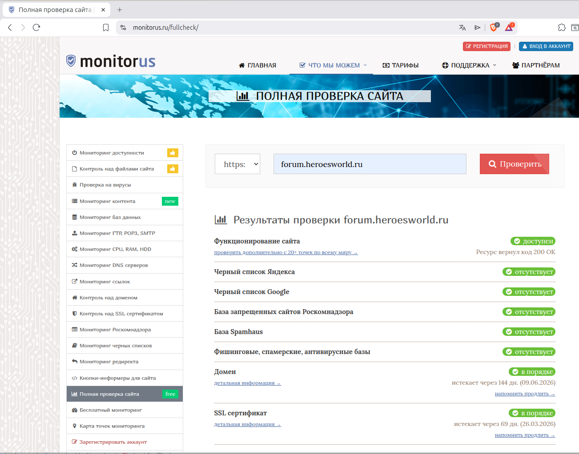Open Мониторинг контента in the sidebar
Viewport: 579px width, 454px height.
(x=125, y=201)
